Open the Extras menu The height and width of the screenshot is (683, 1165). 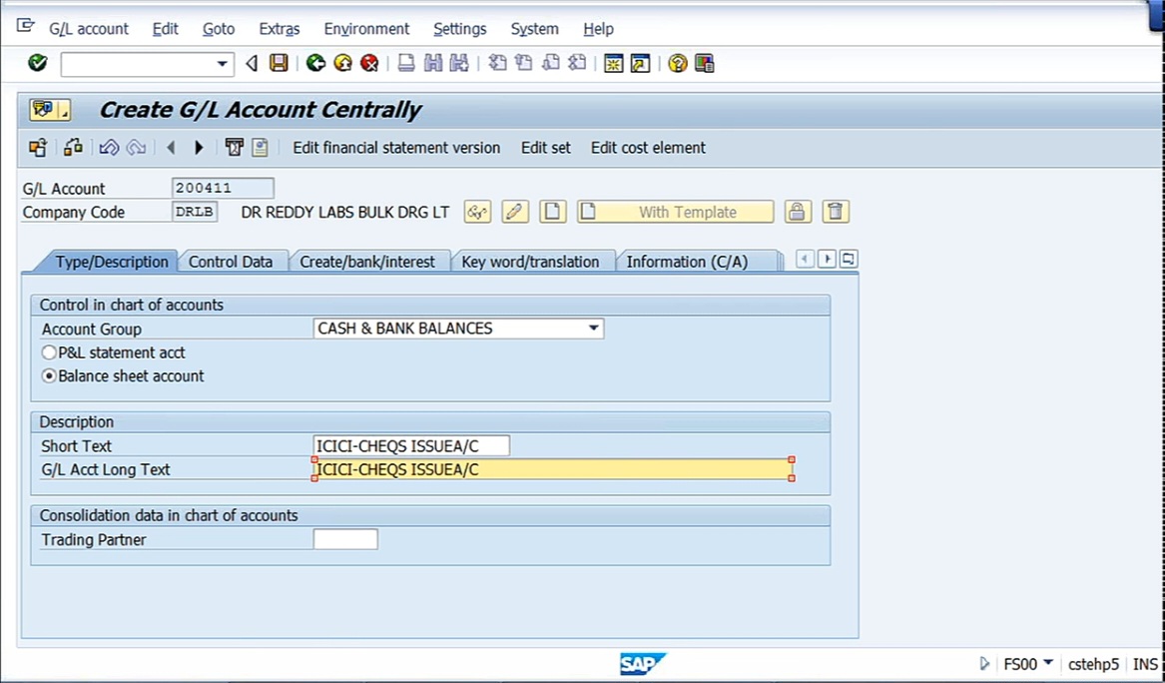280,29
